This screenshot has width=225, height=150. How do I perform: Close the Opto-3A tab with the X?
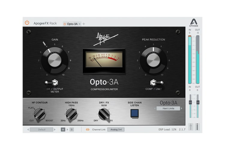(79, 24)
